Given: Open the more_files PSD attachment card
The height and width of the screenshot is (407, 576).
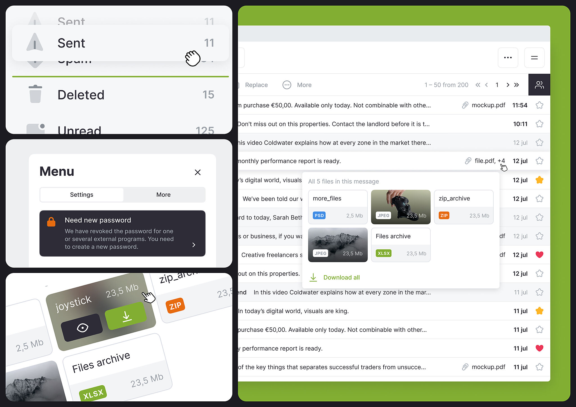Looking at the screenshot, I should click(338, 207).
